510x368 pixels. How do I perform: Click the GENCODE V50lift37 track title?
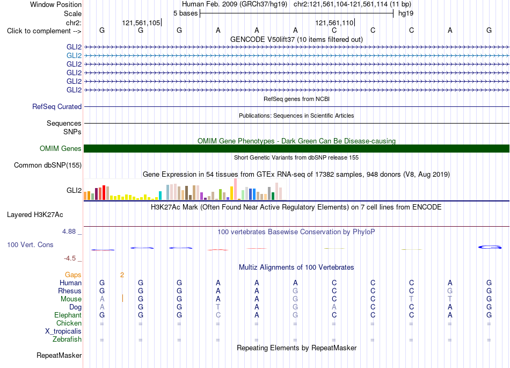pos(296,40)
